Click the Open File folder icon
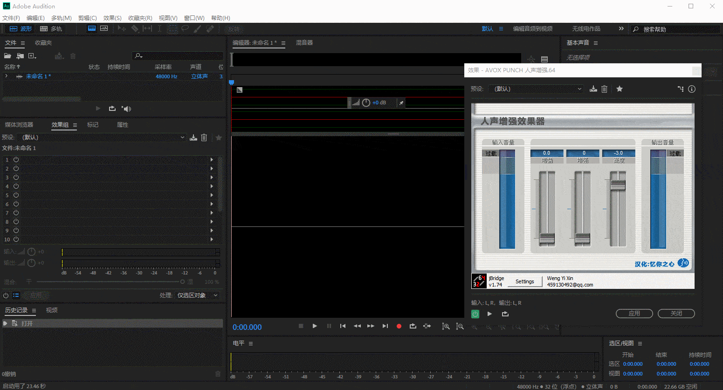The image size is (723, 390). click(7, 56)
